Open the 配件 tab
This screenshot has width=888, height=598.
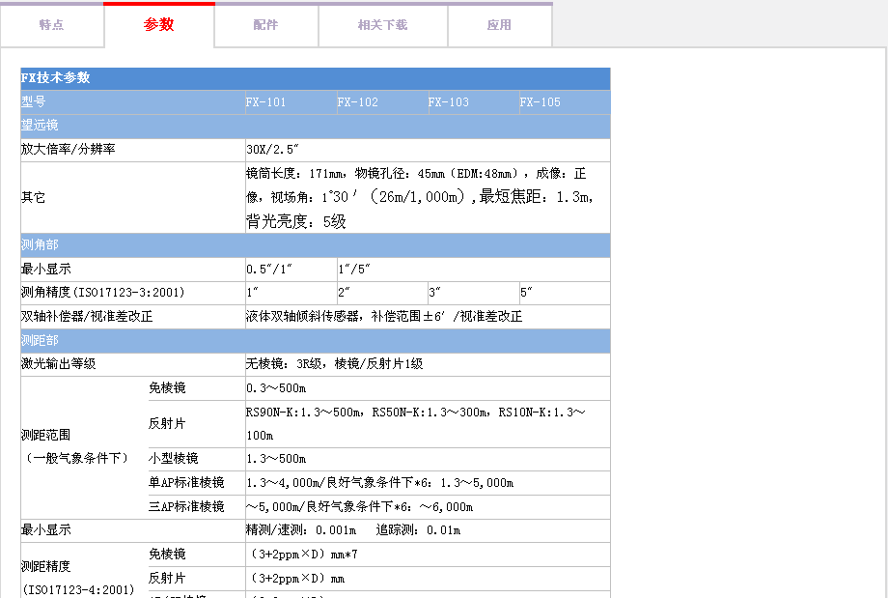click(x=265, y=25)
